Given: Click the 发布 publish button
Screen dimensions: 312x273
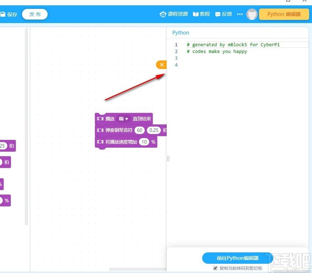Looking at the screenshot, I should (35, 14).
